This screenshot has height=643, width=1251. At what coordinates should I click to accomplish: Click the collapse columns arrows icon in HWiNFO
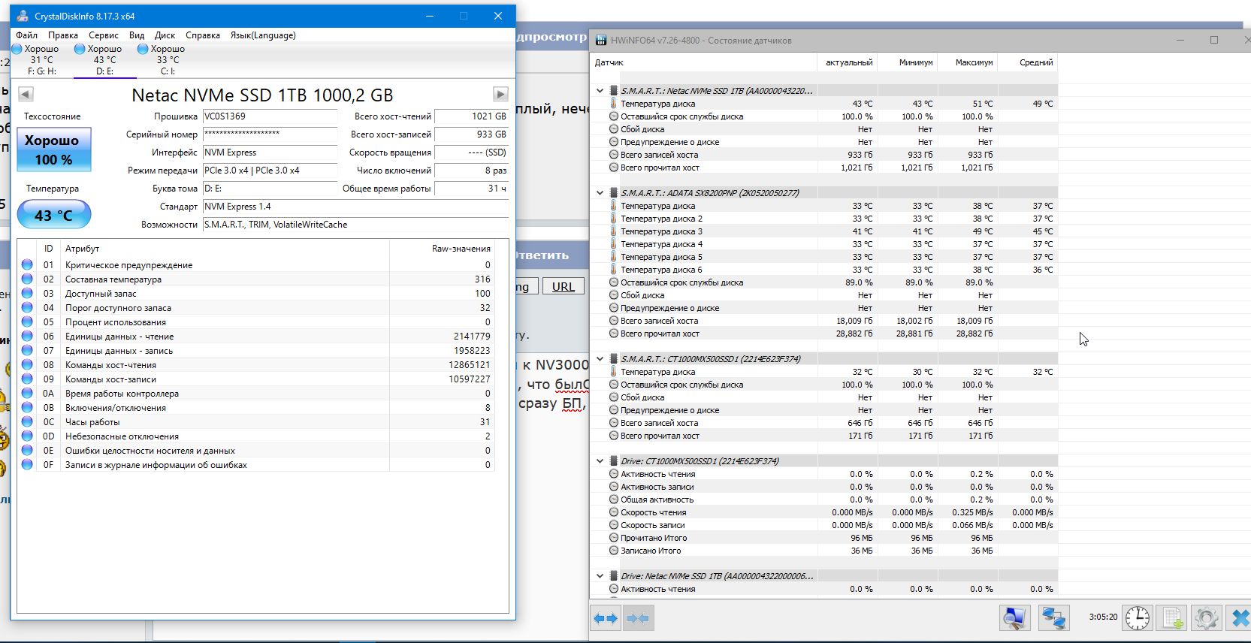(x=638, y=618)
